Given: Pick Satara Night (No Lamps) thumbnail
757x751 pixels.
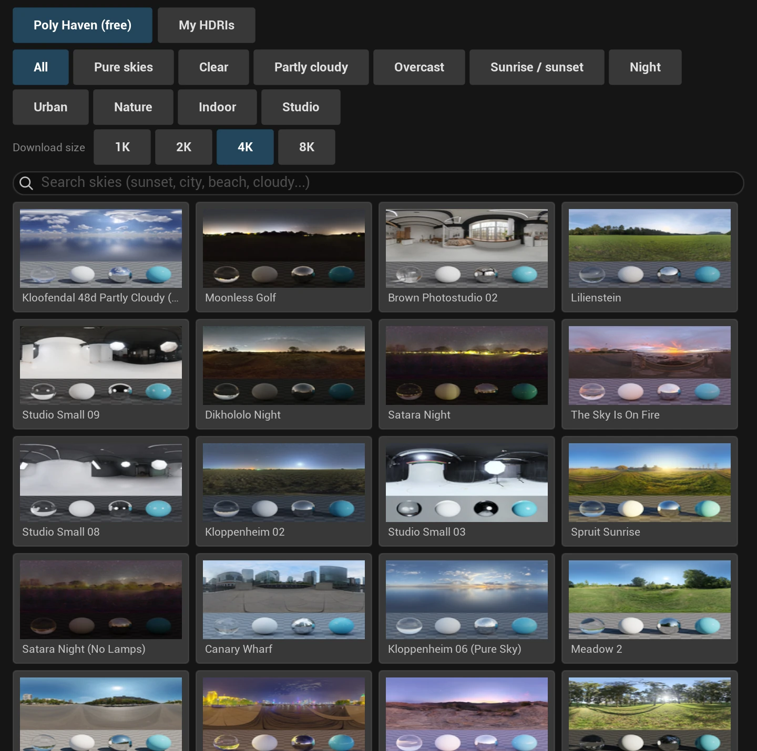Looking at the screenshot, I should (101, 609).
